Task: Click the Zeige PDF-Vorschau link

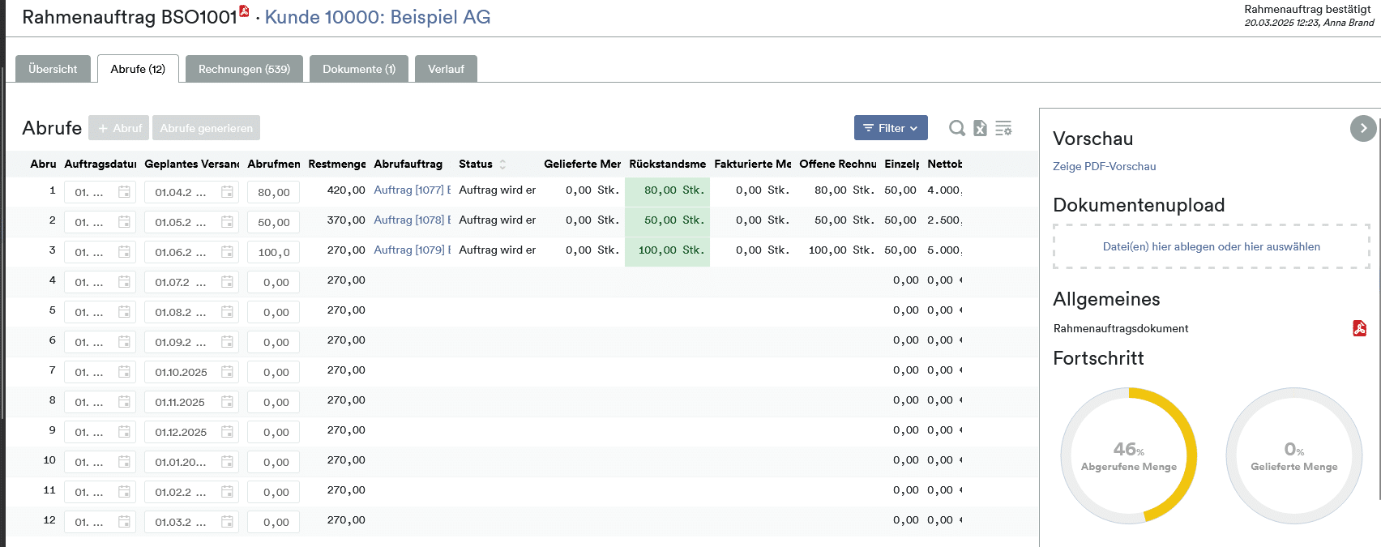Action: point(1105,166)
